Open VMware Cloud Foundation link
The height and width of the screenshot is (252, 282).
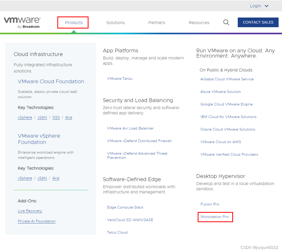51,81
